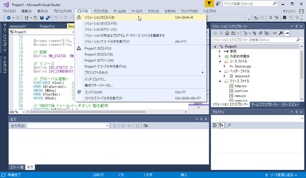
Task: Open the ツールボックス side tab
Action: click(5, 65)
